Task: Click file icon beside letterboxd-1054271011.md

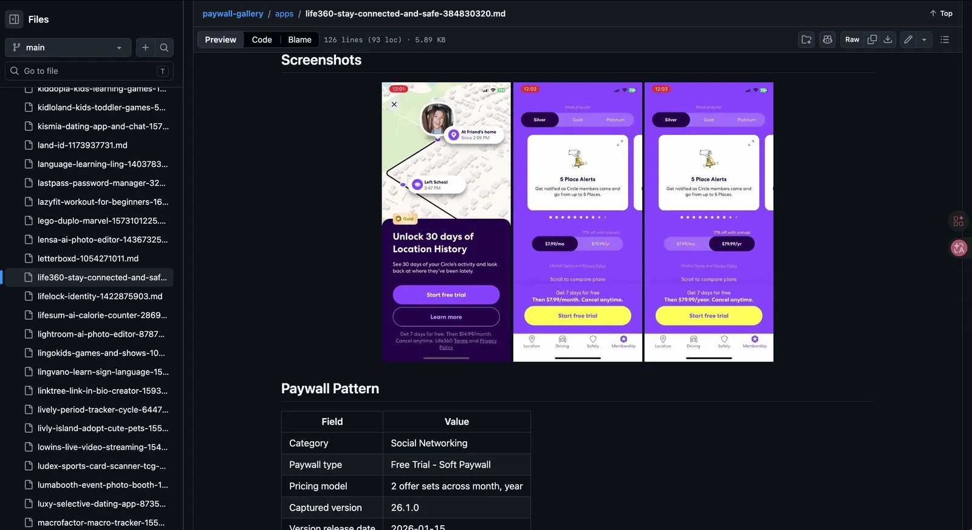Action: click(x=29, y=258)
